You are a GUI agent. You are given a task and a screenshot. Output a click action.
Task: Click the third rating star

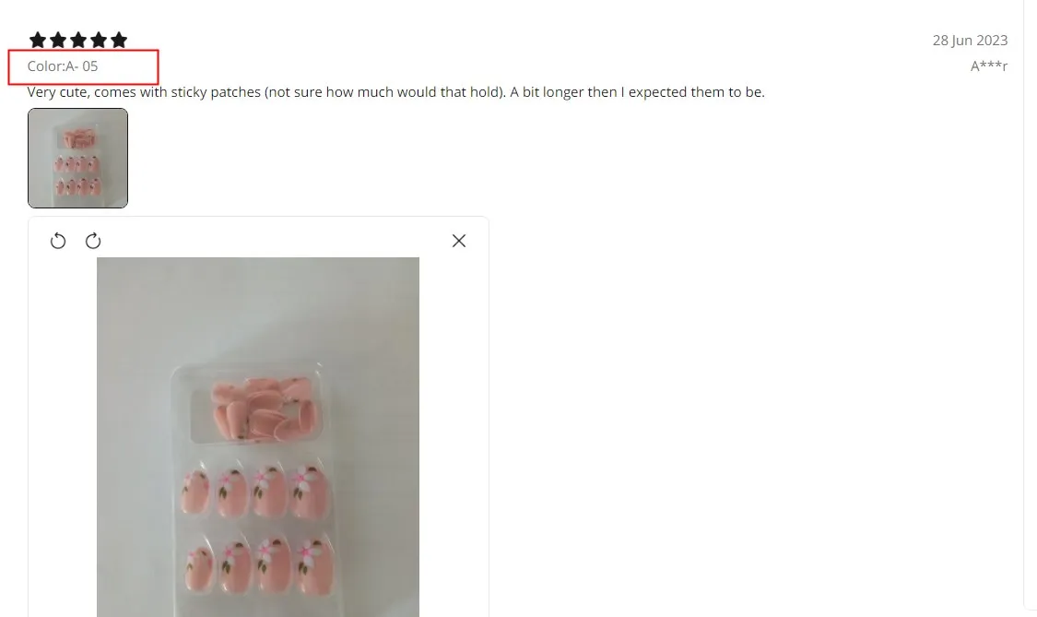click(x=78, y=41)
